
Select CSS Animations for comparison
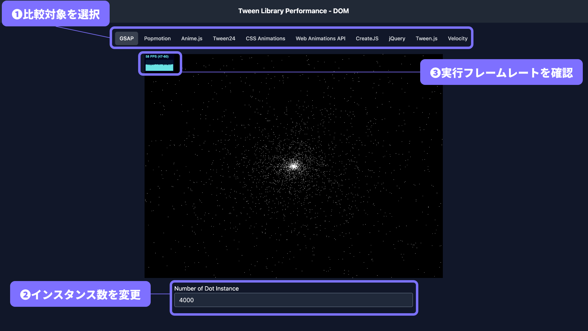pyautogui.click(x=265, y=39)
